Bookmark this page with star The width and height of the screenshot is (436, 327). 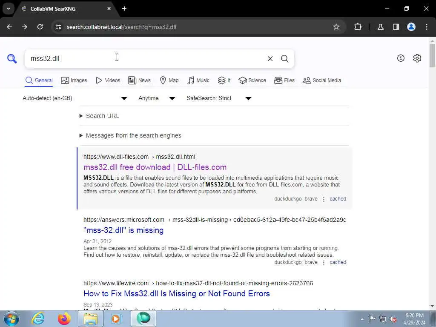coord(336,27)
